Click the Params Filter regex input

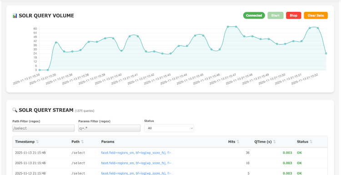click(x=110, y=128)
